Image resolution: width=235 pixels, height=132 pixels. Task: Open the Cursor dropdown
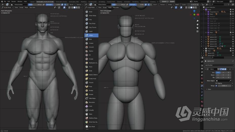184,5
